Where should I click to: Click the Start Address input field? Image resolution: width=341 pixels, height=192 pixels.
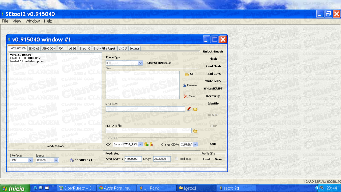[x=133, y=159]
